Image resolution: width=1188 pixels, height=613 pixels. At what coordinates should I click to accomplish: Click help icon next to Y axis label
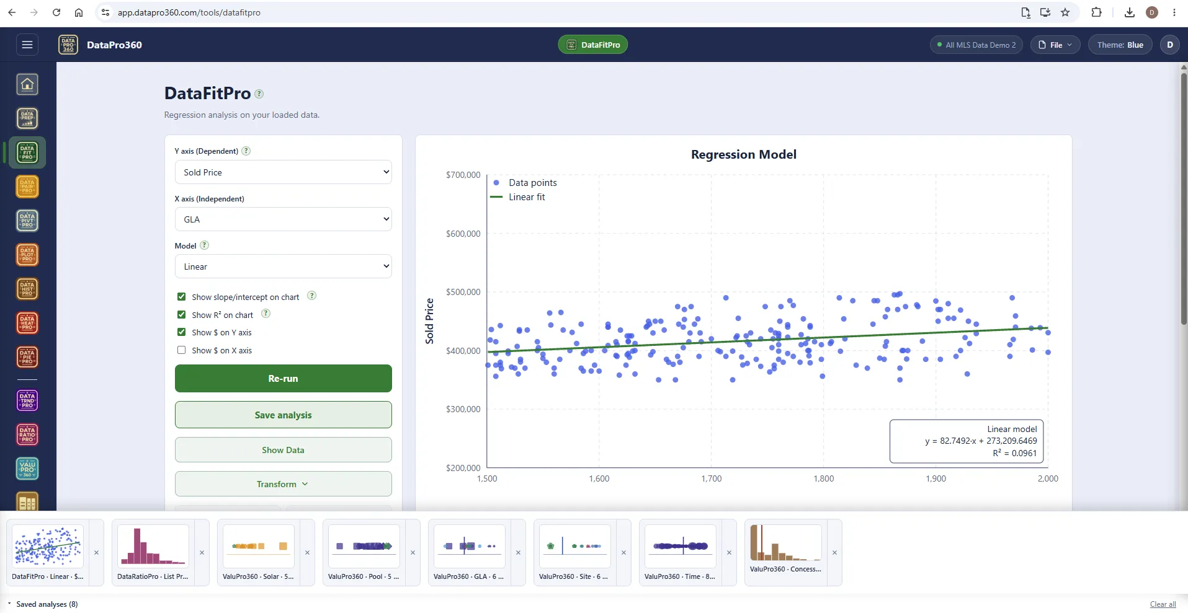click(246, 151)
